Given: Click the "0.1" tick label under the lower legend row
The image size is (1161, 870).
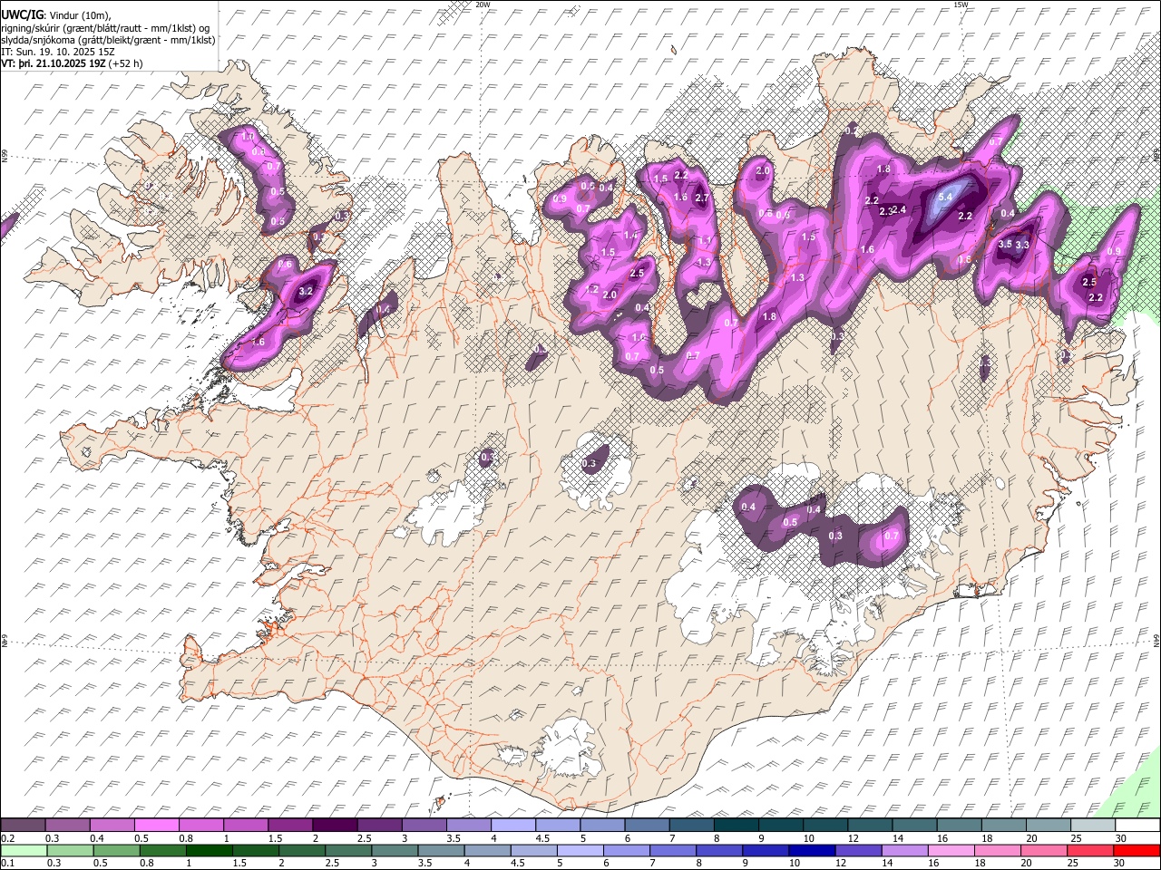Looking at the screenshot, I should [x=8, y=863].
